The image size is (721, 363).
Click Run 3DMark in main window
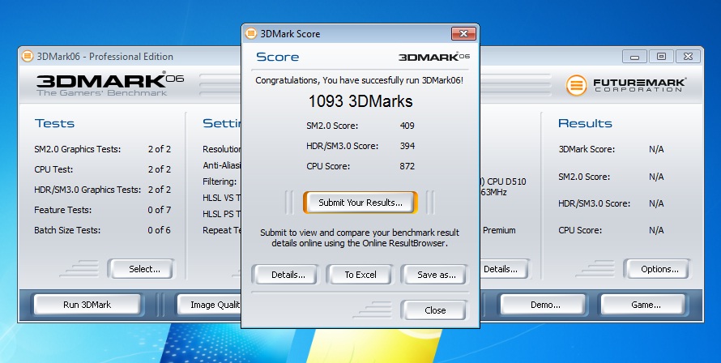click(x=87, y=305)
